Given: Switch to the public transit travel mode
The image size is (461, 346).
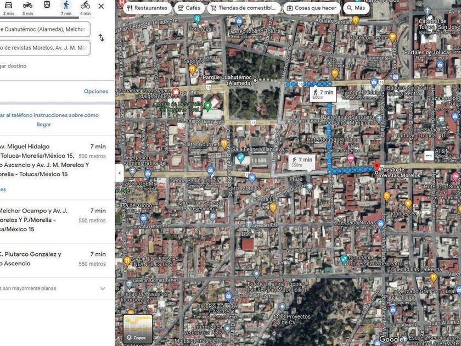Looking at the screenshot, I should tap(47, 7).
